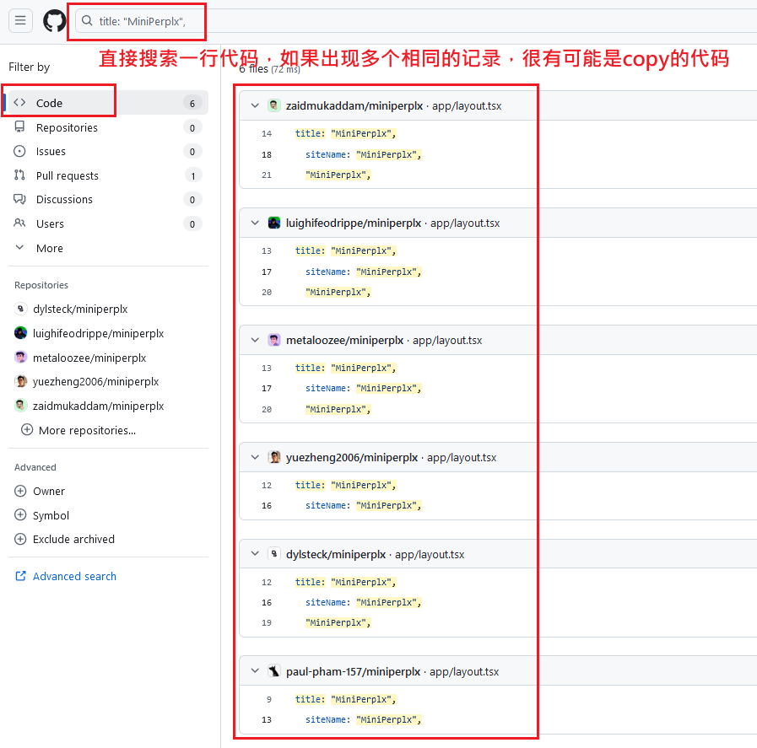Select the Issues filter

coord(108,152)
